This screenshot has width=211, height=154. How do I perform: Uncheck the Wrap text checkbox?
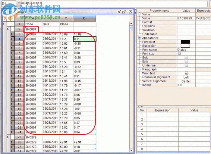(x=186, y=73)
